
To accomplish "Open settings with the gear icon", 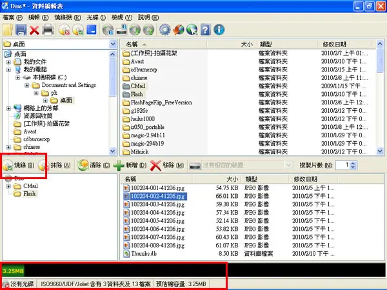I will click(x=164, y=30).
